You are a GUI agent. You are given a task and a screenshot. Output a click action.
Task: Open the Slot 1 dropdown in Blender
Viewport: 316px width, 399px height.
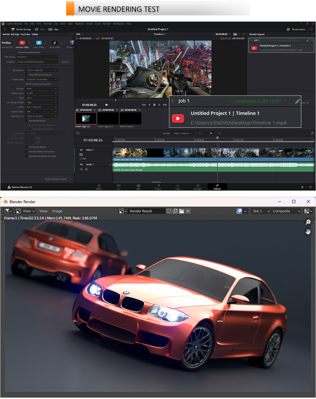coord(260,211)
